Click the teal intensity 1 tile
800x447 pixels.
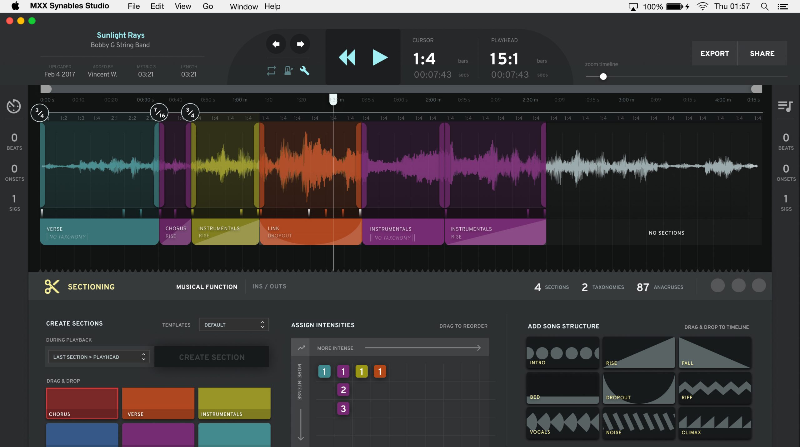pos(324,372)
